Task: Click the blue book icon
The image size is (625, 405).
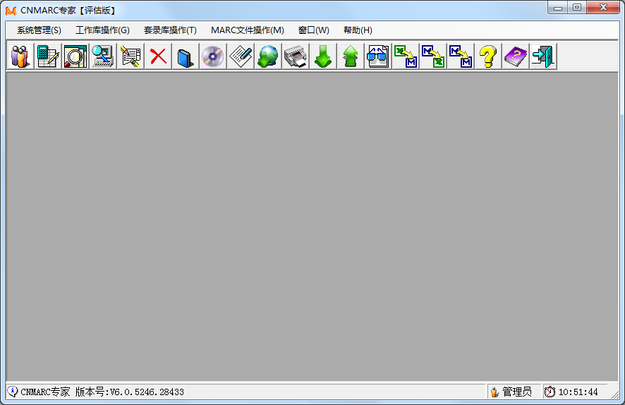Action: [x=185, y=56]
